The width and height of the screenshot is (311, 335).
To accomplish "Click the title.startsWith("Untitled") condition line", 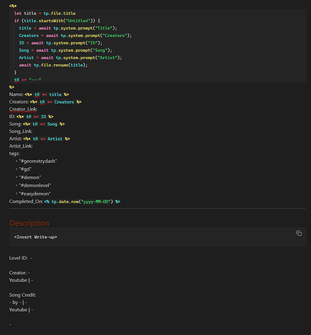I will [x=58, y=21].
